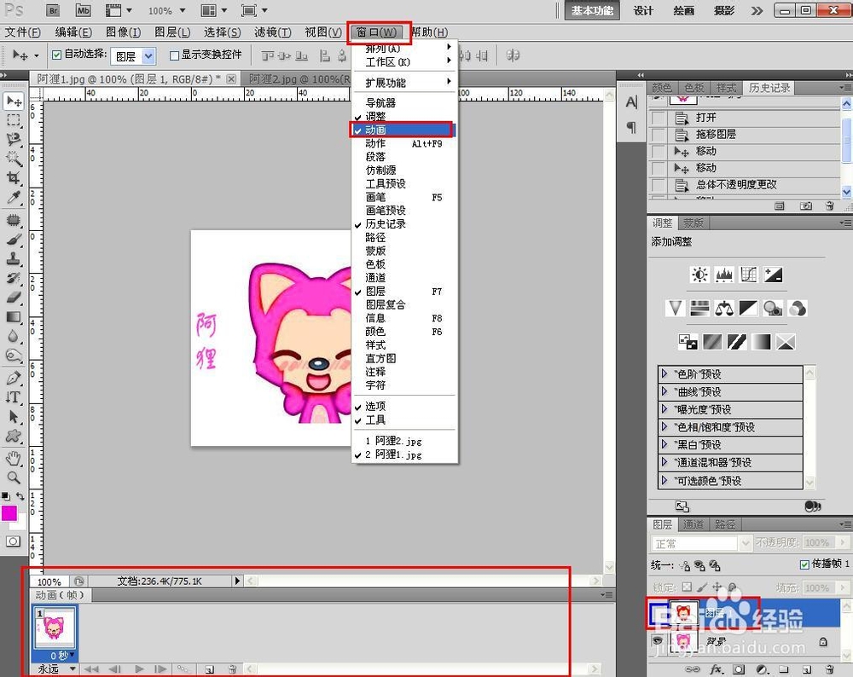
Task: Click the 绘画 workspace button
Action: (x=683, y=10)
